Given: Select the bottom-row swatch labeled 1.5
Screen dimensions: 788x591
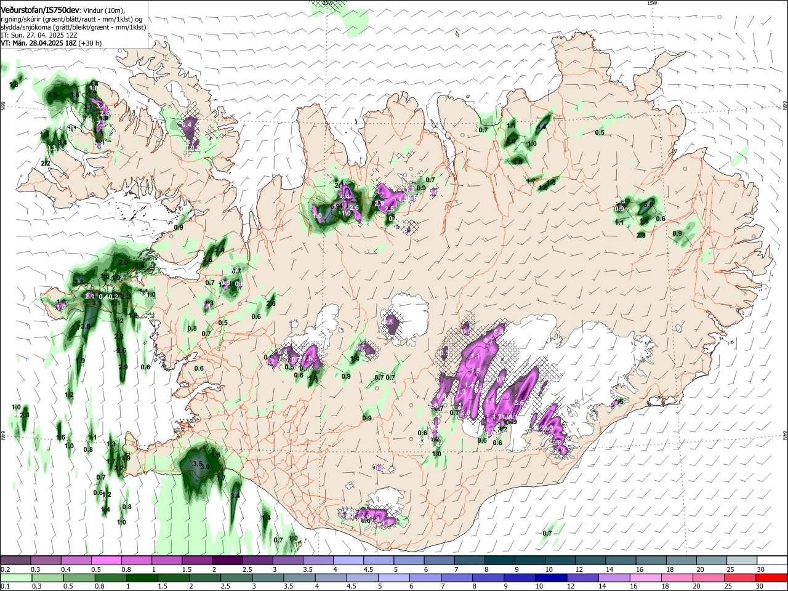Looking at the screenshot, I should coord(173,577).
